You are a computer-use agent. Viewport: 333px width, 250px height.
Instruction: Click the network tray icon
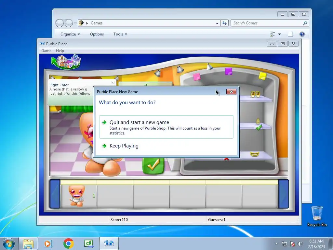284,244
